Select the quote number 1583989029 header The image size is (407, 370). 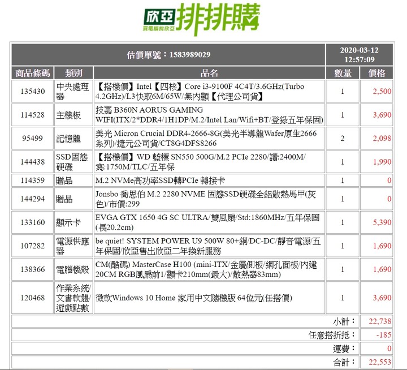[168, 54]
